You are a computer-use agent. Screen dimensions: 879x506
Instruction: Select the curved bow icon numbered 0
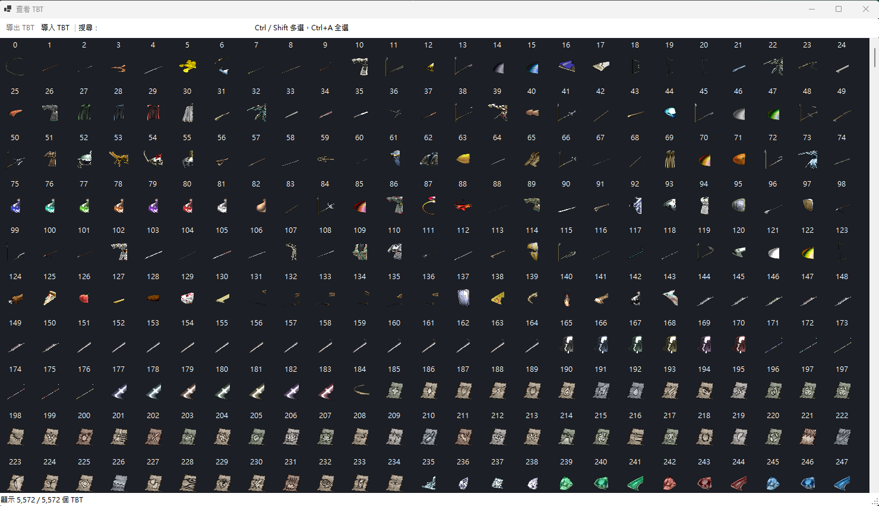(15, 67)
